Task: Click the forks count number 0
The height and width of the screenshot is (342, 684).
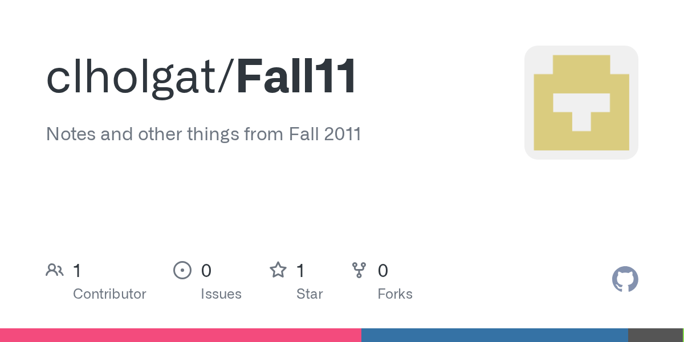Action: point(383,271)
